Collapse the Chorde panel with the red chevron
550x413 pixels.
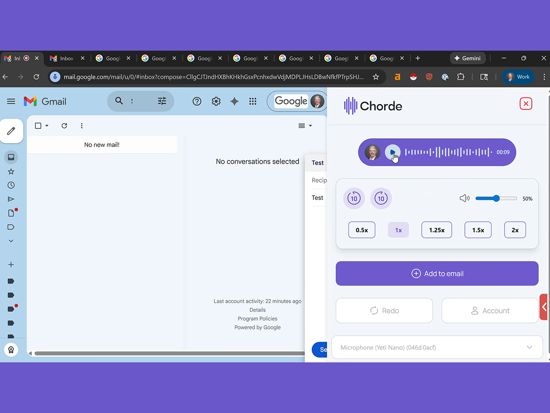coord(544,307)
